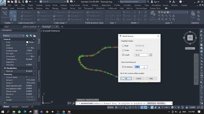The width and height of the screenshot is (204, 114).
Task: Toggle MODEL space button in status bar
Action: 111,107
